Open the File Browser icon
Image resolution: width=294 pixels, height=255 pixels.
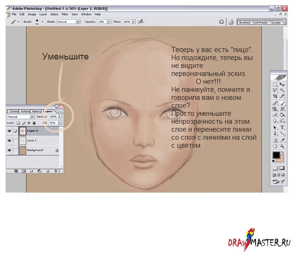231,22
